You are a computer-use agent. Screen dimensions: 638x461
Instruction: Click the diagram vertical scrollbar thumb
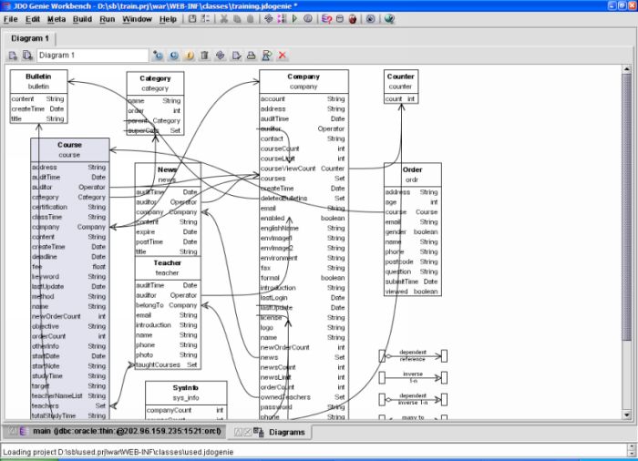pyautogui.click(x=627, y=207)
